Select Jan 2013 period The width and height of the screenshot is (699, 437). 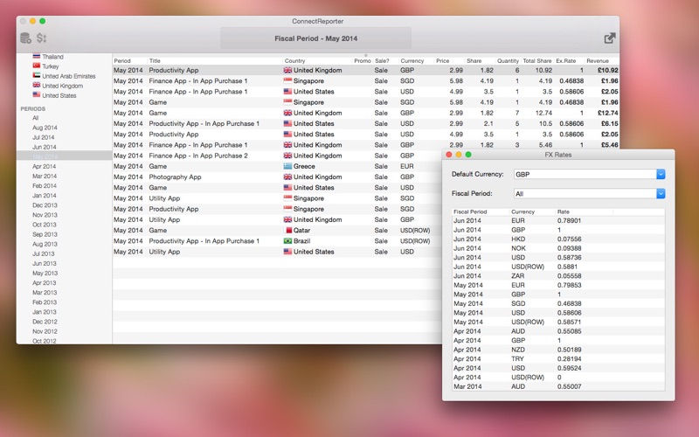tap(45, 312)
